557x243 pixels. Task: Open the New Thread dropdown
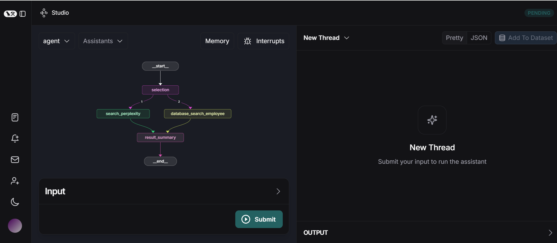click(326, 38)
